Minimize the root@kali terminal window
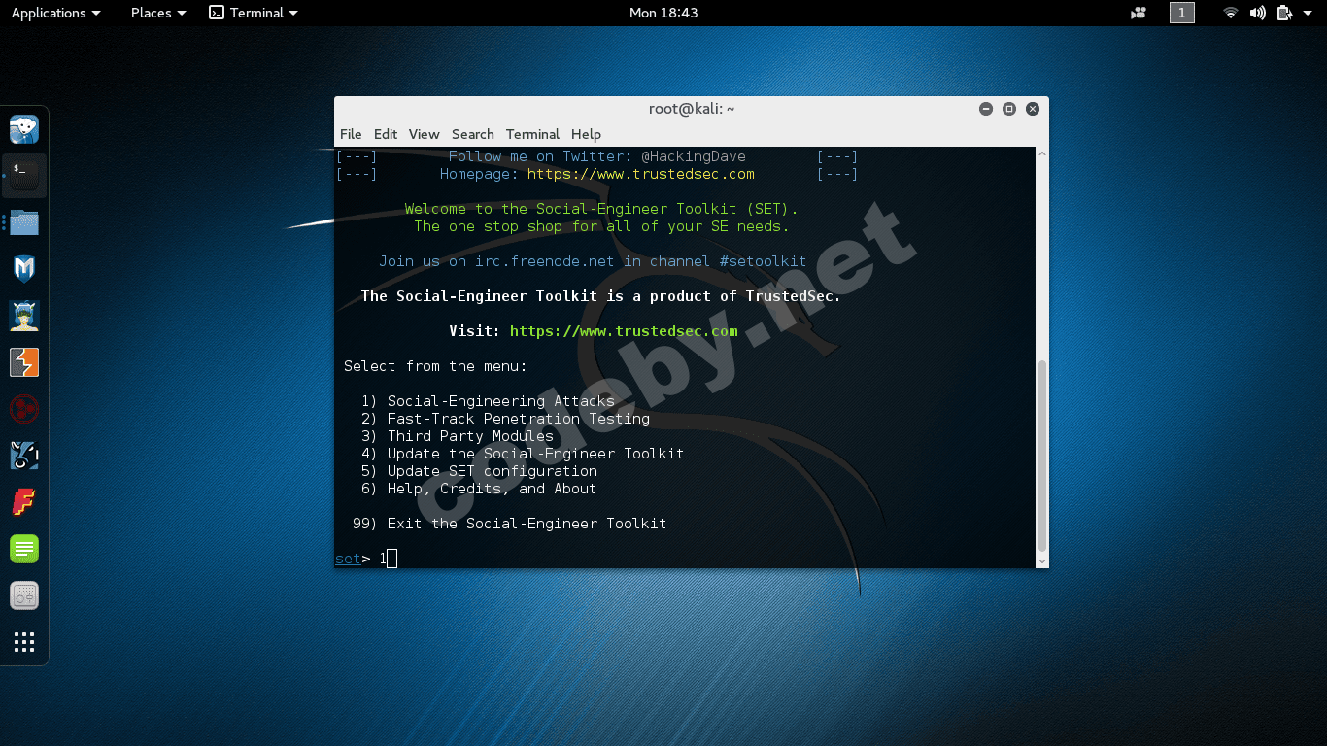The height and width of the screenshot is (746, 1327). [986, 109]
